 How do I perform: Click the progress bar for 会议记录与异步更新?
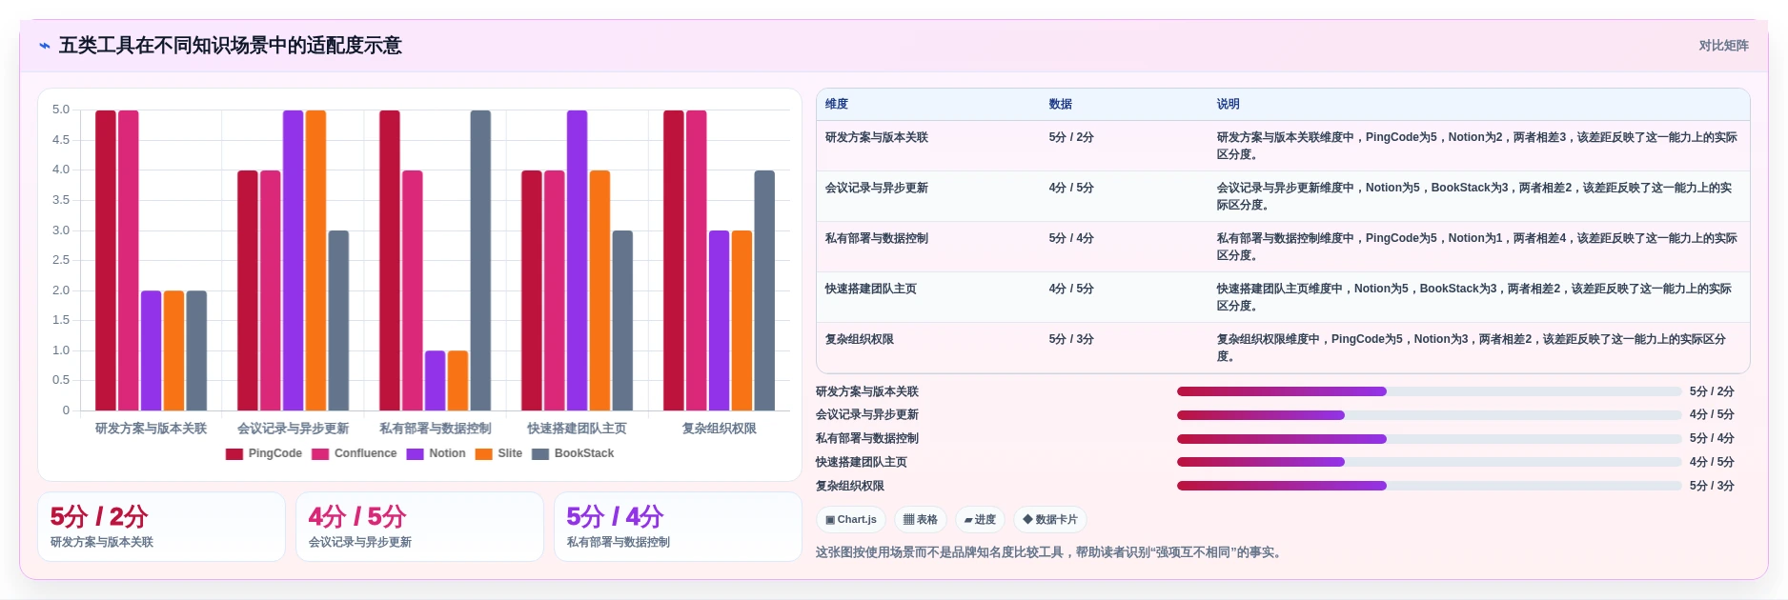[1429, 415]
